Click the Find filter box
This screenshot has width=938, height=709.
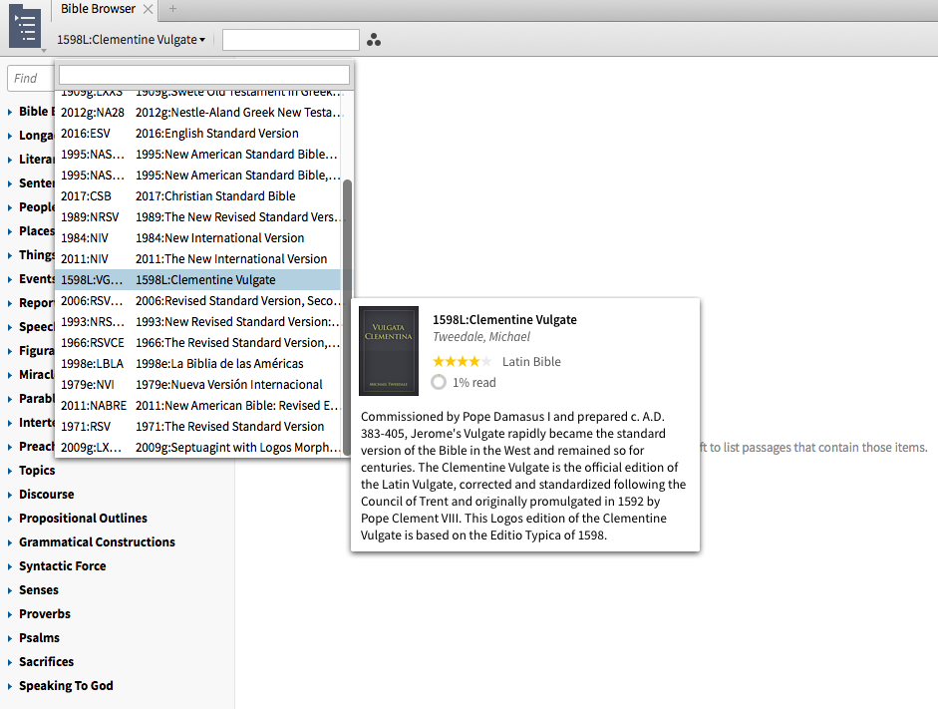[31, 79]
